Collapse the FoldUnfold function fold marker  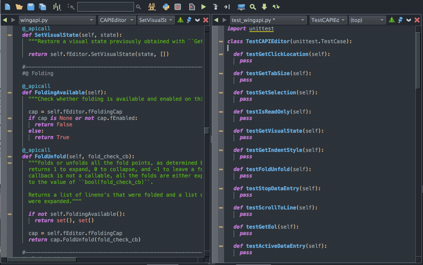click(10, 156)
